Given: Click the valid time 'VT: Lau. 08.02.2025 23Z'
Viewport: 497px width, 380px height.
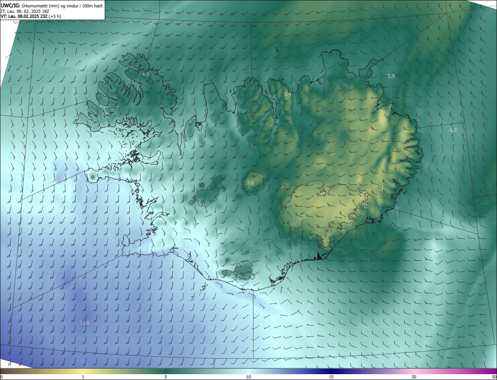Looking at the screenshot, I should (24, 16).
